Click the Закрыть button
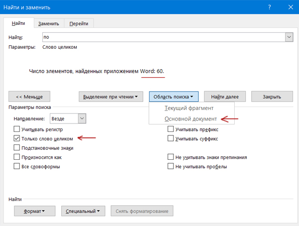 coord(271,97)
